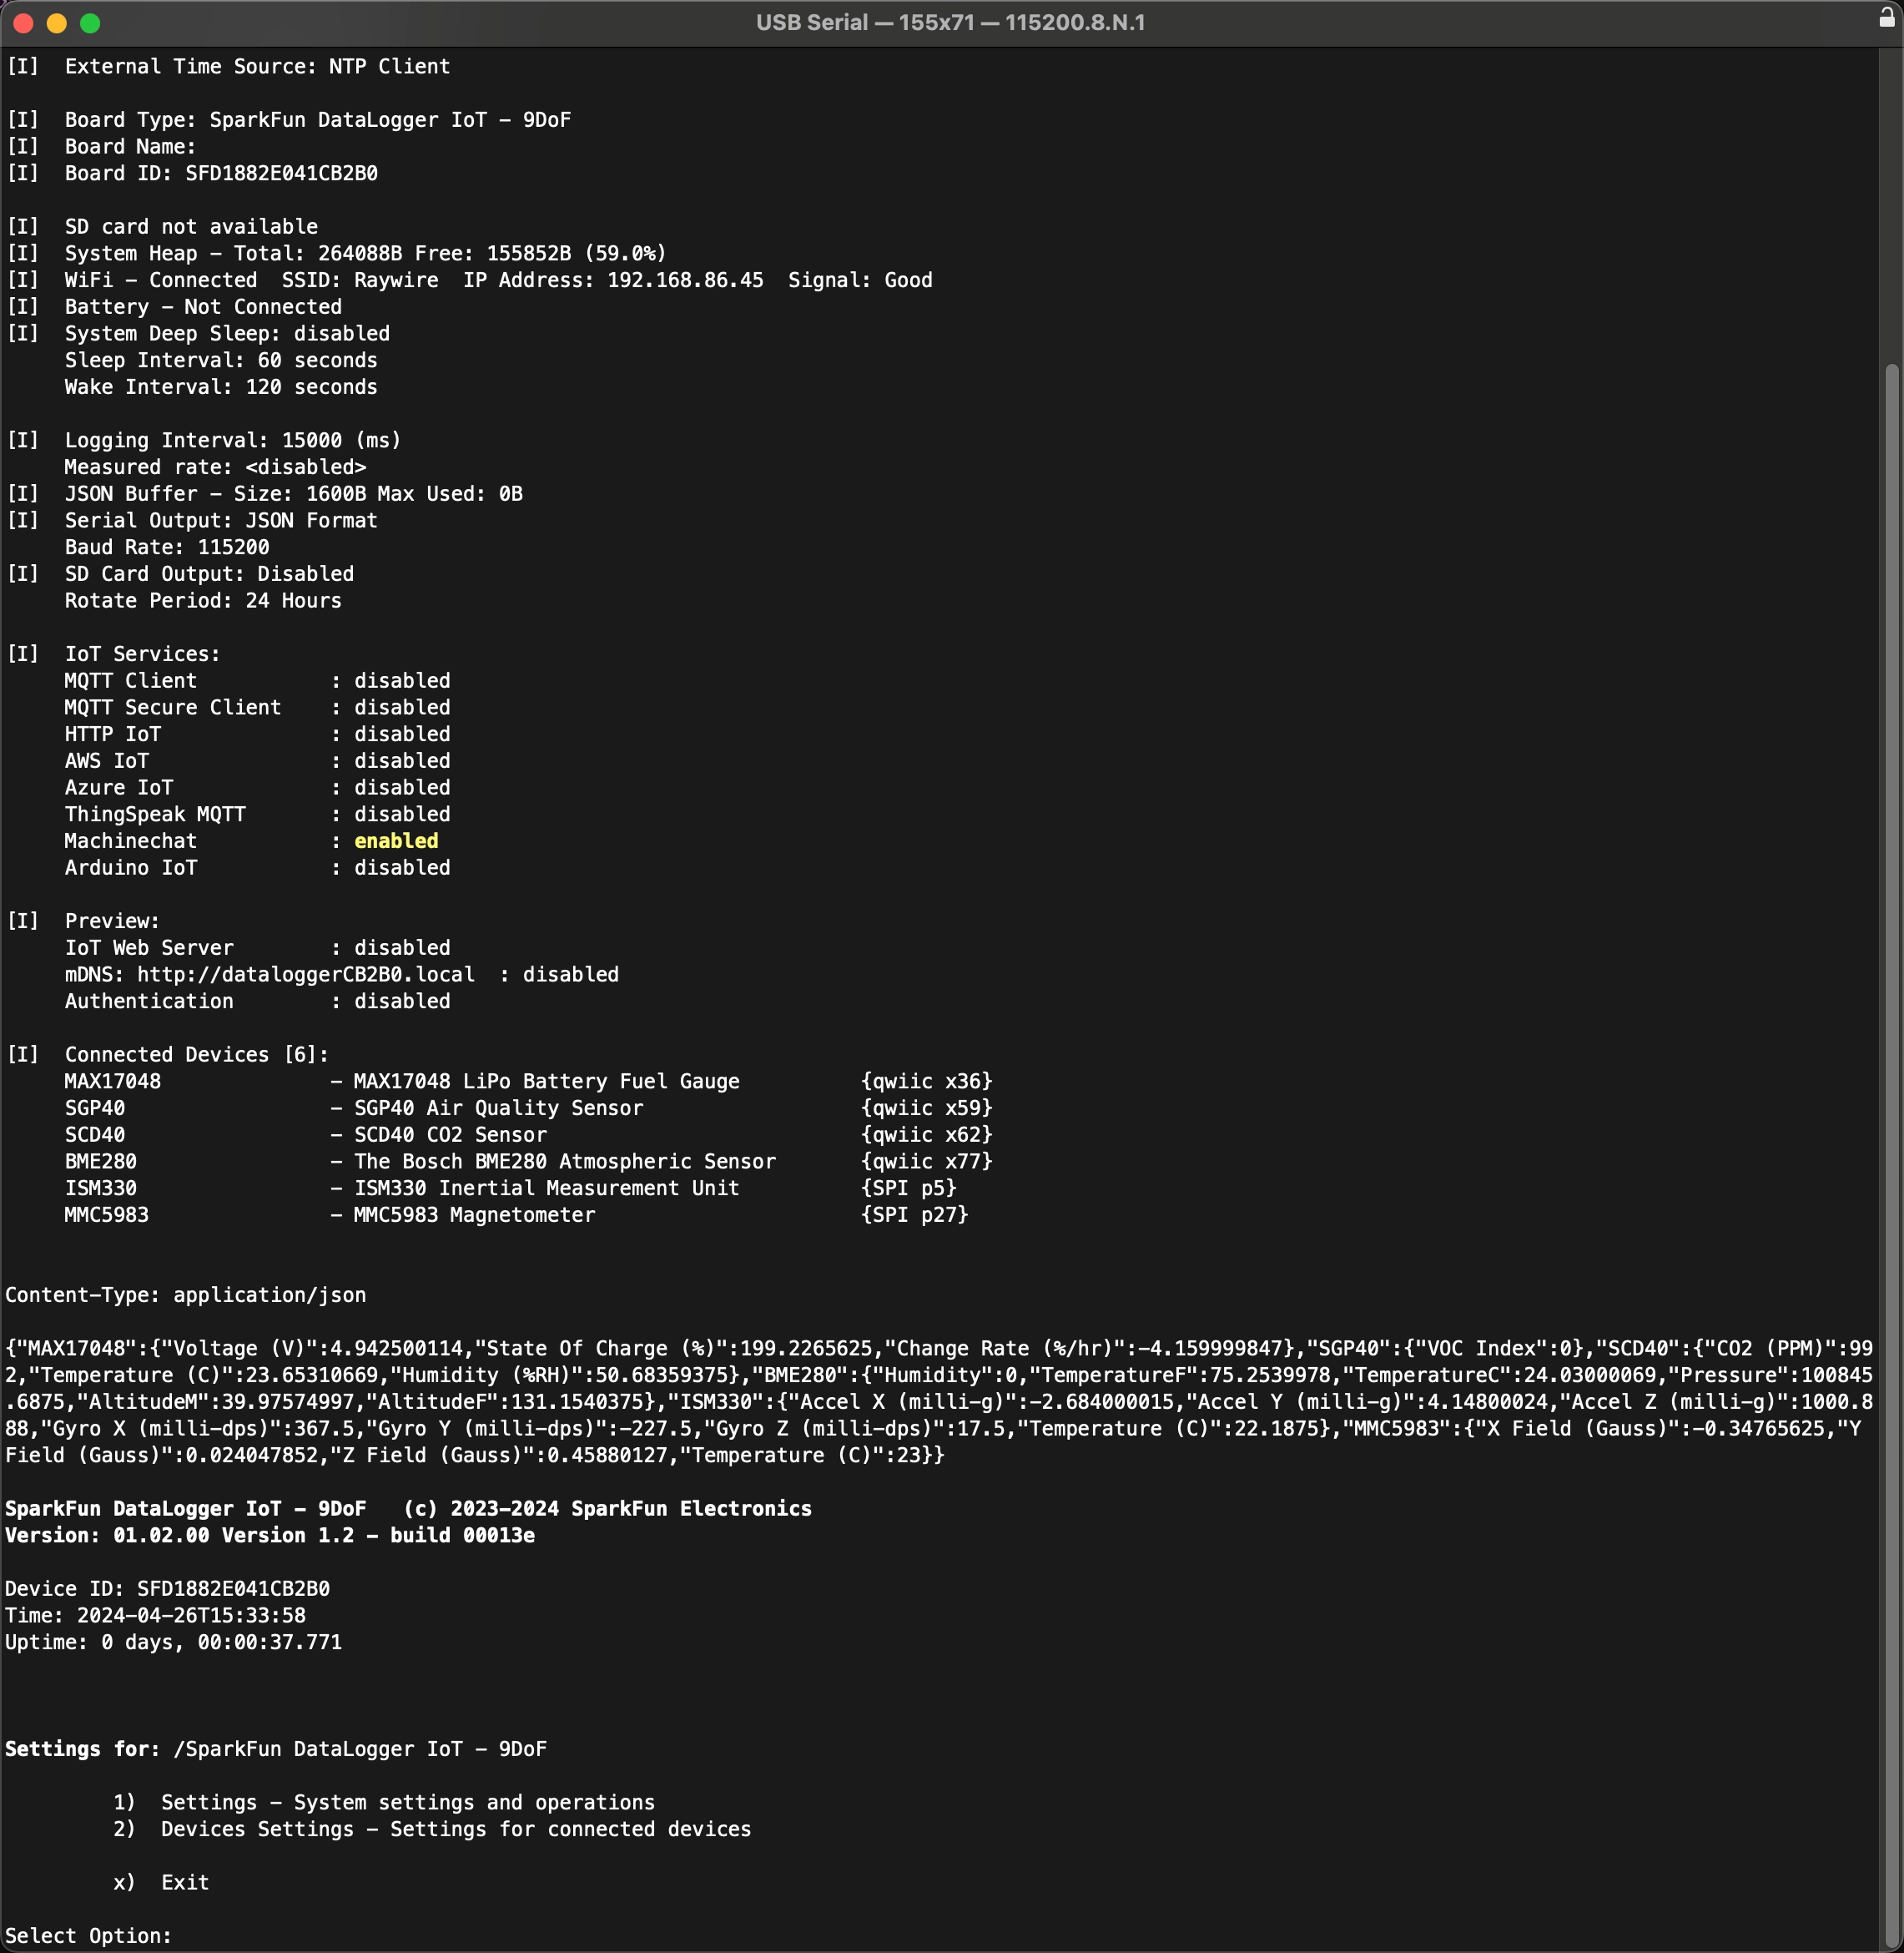1904x1953 pixels.
Task: Click the 'ThingSpeak MQTT' service row
Action: [x=257, y=815]
